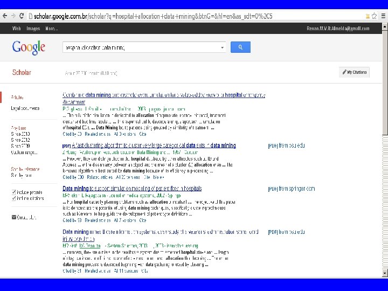Choose 'Sort by relevance'
The width and height of the screenshot is (388, 291).
click(25, 169)
